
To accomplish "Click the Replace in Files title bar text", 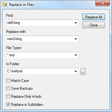I will [x=22, y=5].
